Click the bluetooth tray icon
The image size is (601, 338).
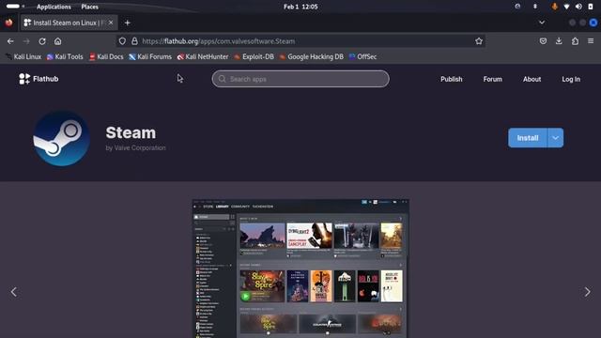535,7
